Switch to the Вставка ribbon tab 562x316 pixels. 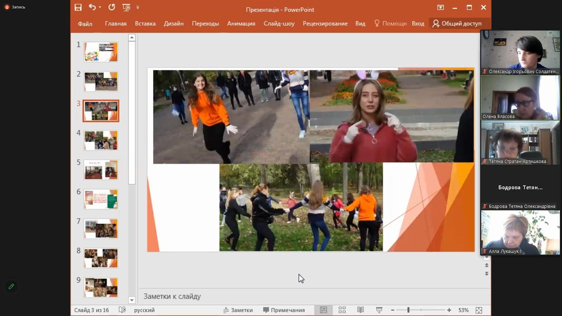coord(145,24)
